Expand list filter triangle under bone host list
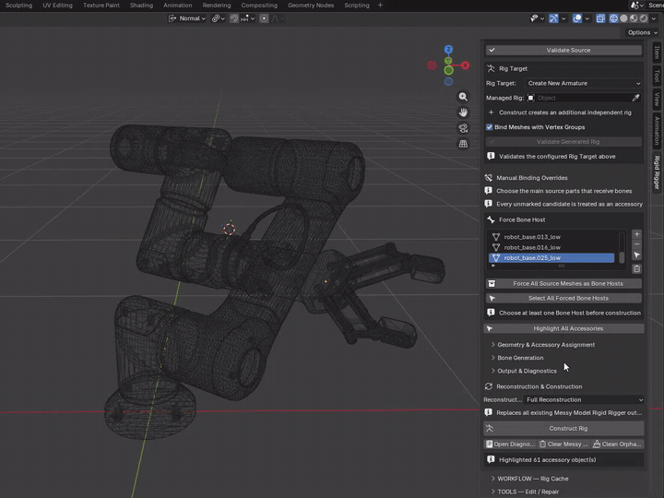The image size is (664, 498). tap(492, 266)
